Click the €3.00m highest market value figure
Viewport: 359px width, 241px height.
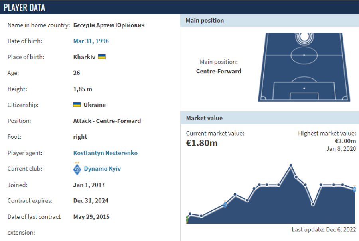pos(345,141)
